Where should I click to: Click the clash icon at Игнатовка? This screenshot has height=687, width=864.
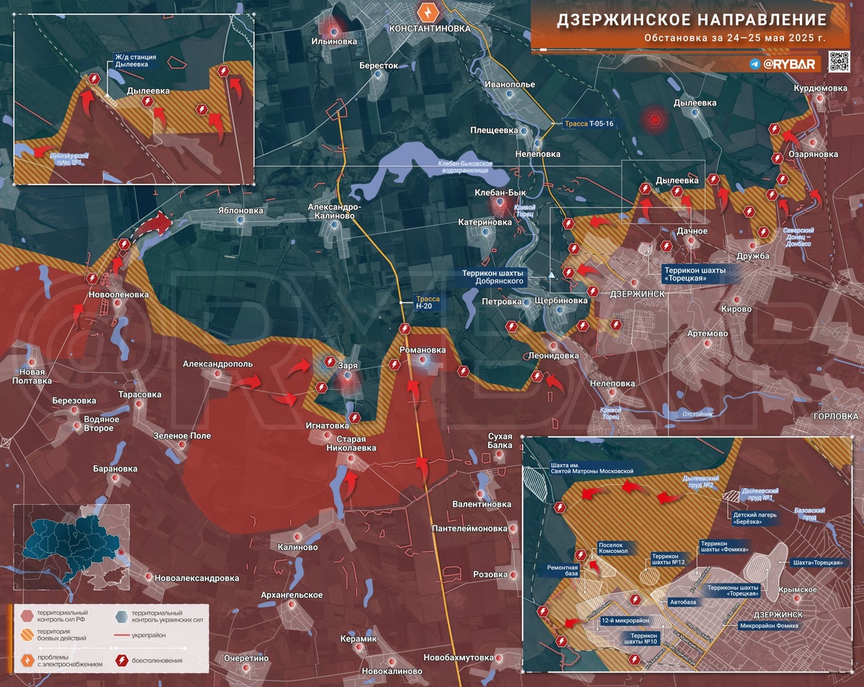(354, 417)
